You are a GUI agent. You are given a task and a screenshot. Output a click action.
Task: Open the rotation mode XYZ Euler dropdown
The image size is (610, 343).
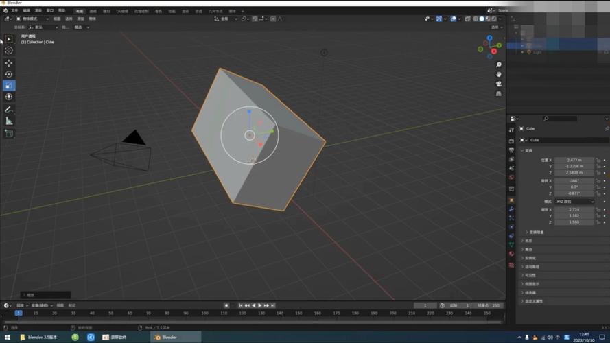pyautogui.click(x=574, y=202)
